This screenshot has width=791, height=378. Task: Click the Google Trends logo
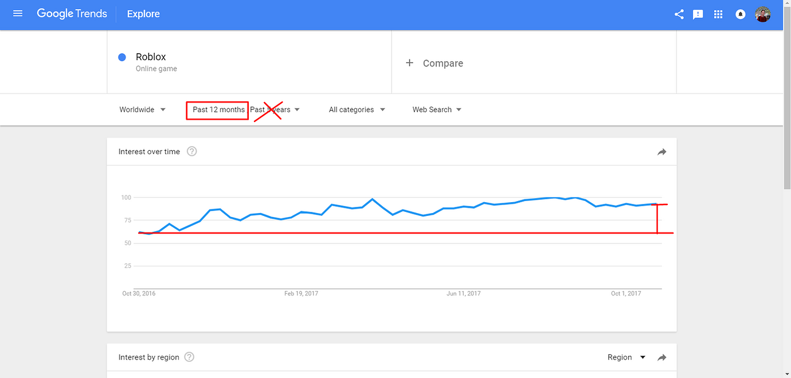72,14
